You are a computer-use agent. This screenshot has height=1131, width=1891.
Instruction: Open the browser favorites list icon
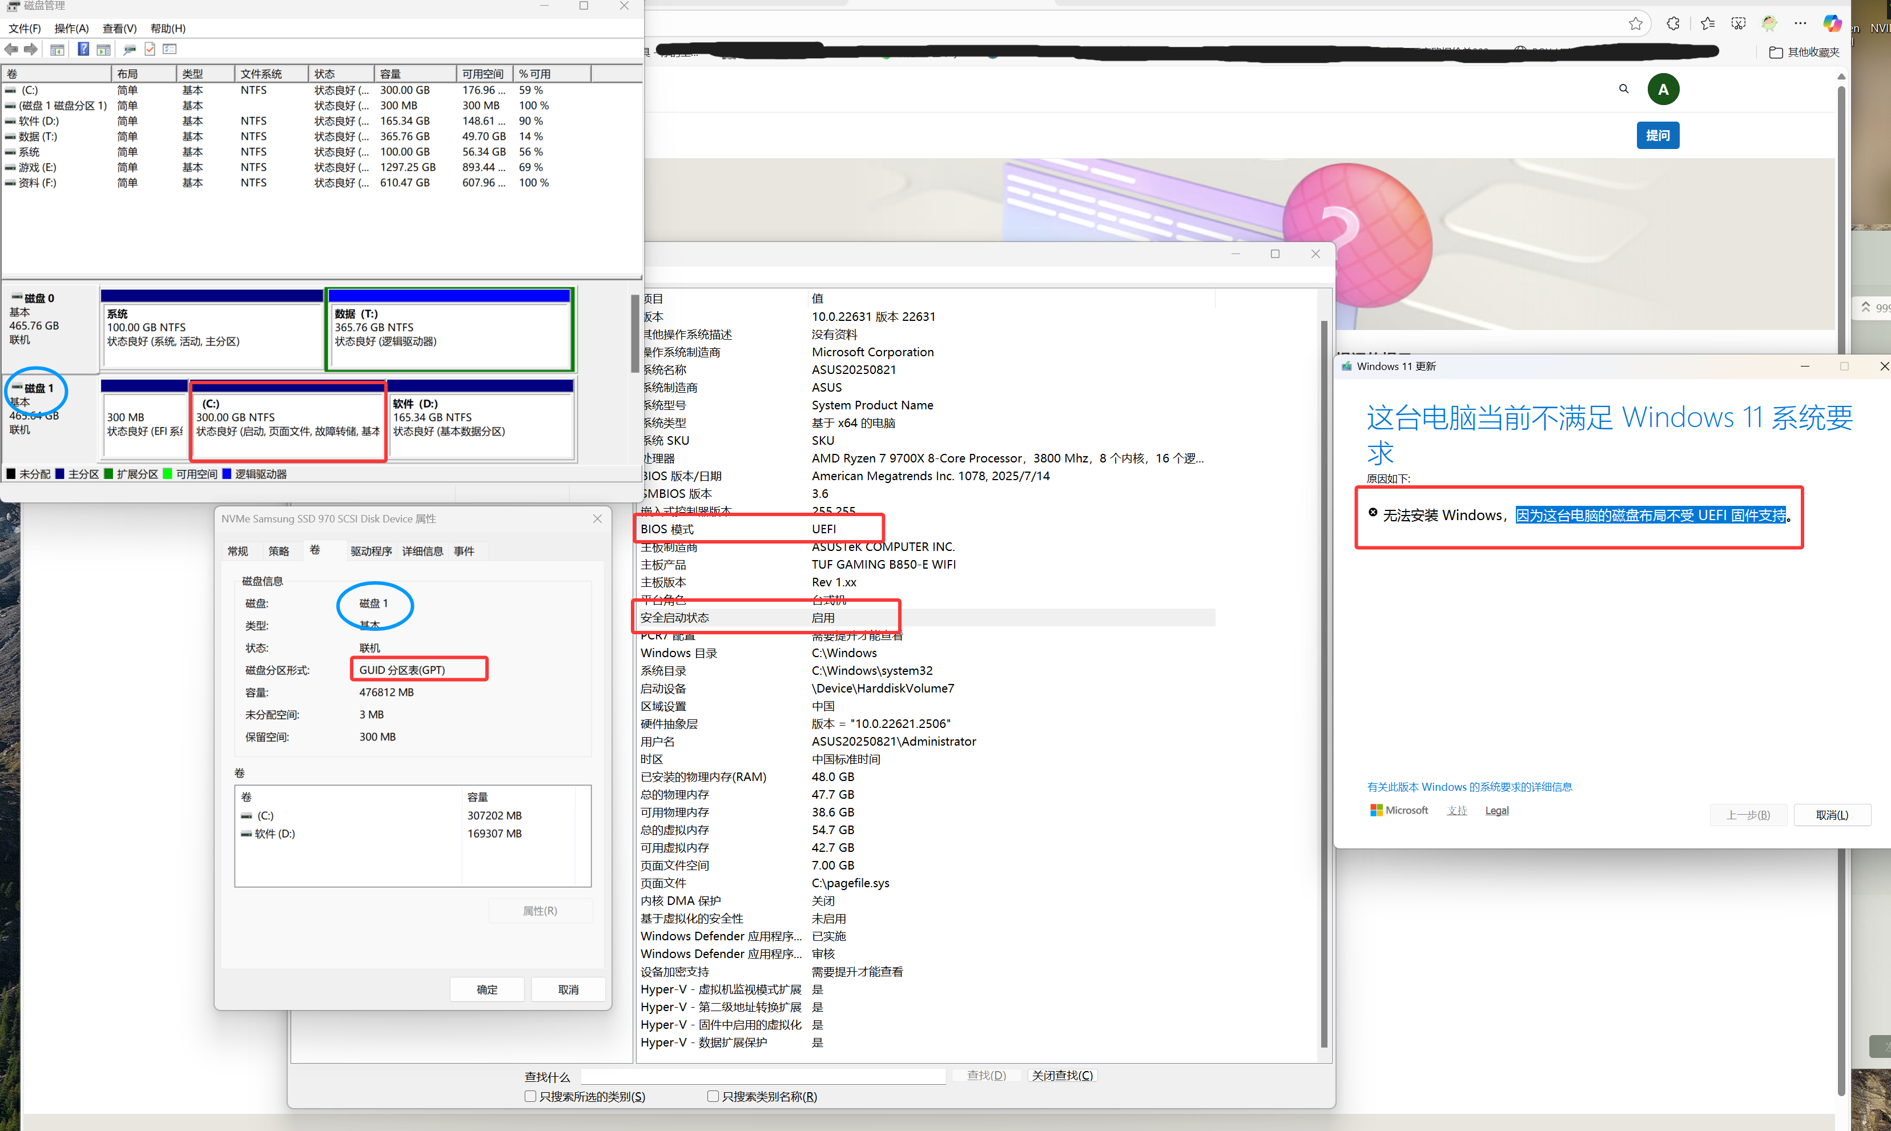pyautogui.click(x=1707, y=23)
